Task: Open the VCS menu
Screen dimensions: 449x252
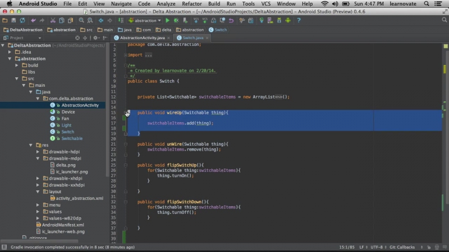Action: tap(265, 4)
